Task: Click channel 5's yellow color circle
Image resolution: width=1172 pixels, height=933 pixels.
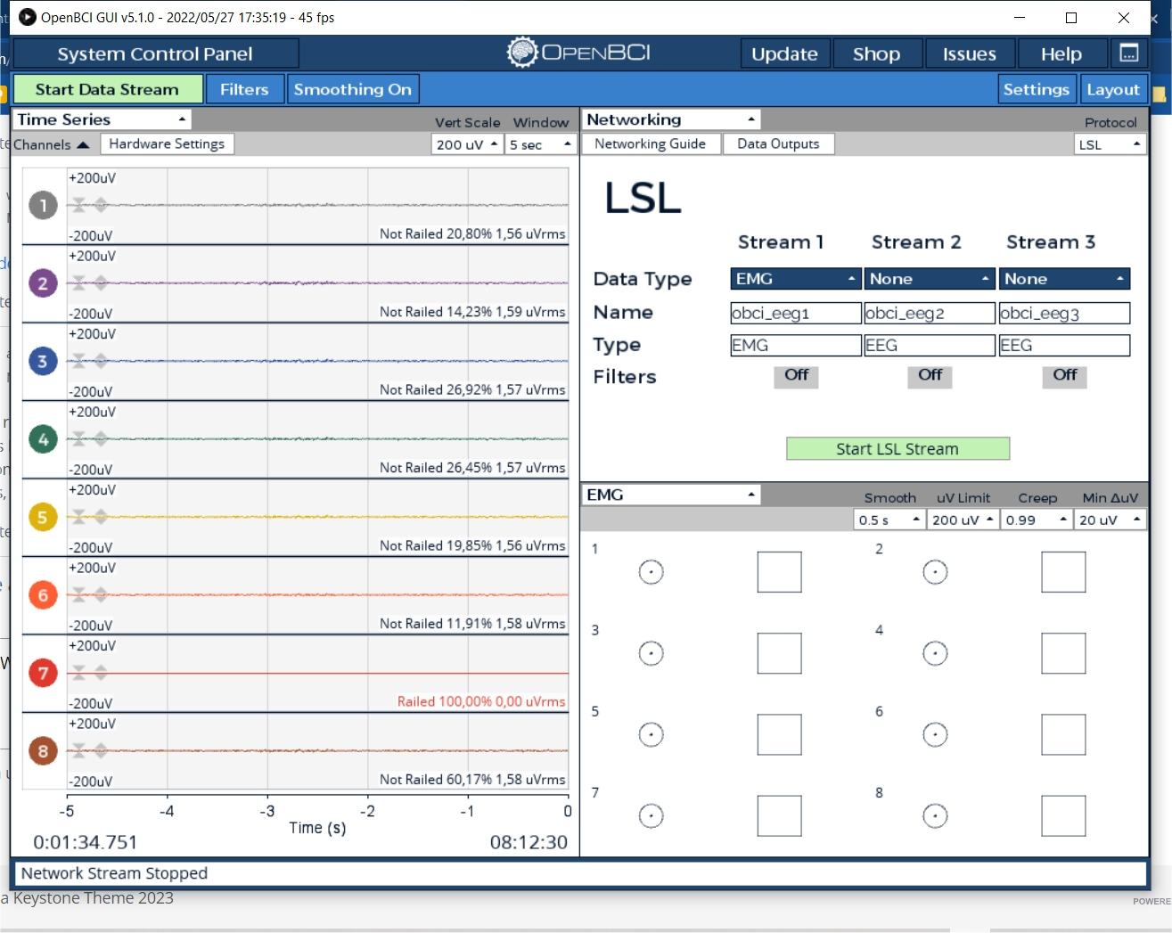Action: (x=43, y=517)
